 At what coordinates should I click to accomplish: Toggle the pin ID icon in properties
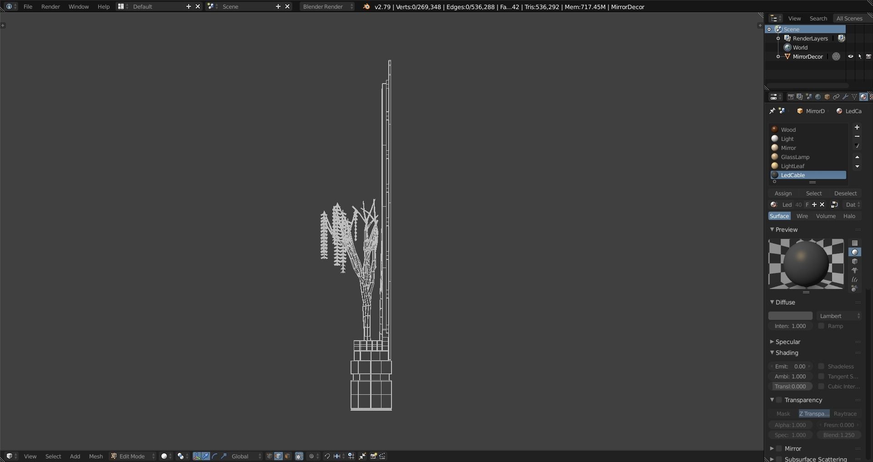pyautogui.click(x=772, y=111)
